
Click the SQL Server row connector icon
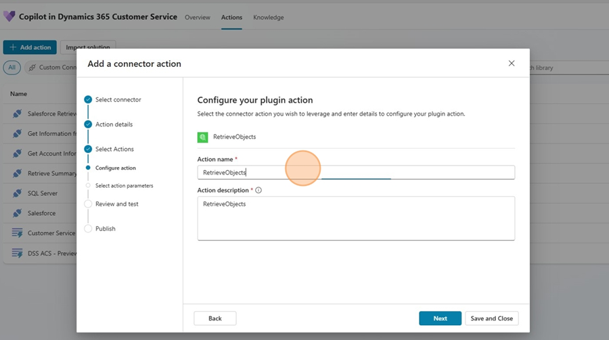17,193
